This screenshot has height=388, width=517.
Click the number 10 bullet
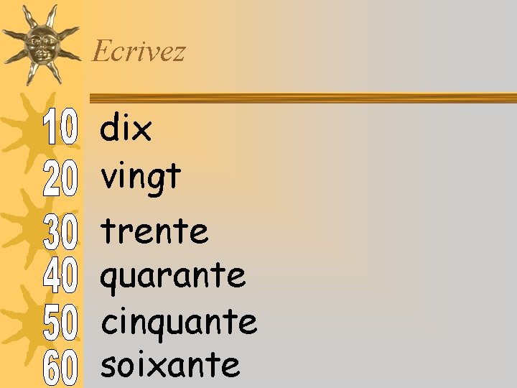(x=60, y=126)
